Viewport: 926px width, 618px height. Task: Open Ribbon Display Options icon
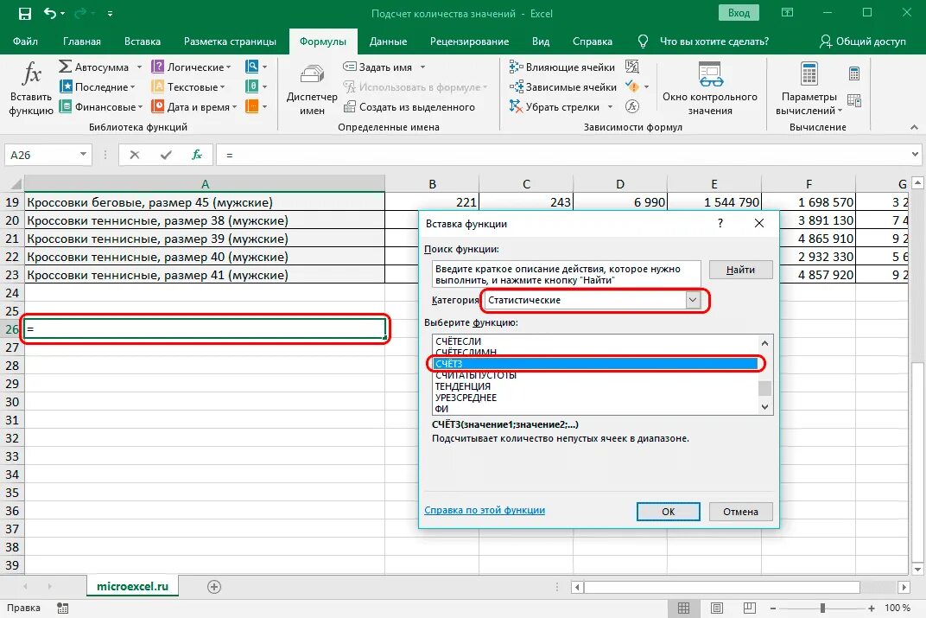click(787, 12)
